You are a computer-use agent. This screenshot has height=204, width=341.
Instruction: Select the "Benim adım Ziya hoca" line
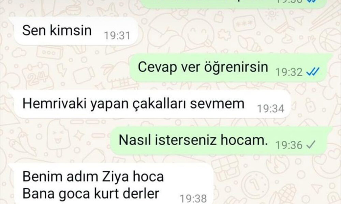[x=93, y=176]
